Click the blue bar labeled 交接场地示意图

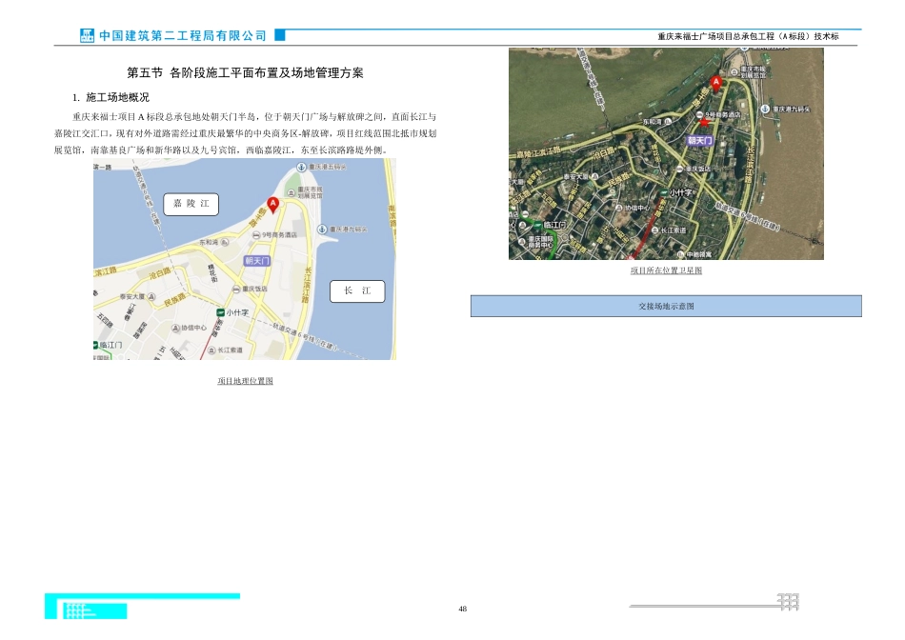666,307
